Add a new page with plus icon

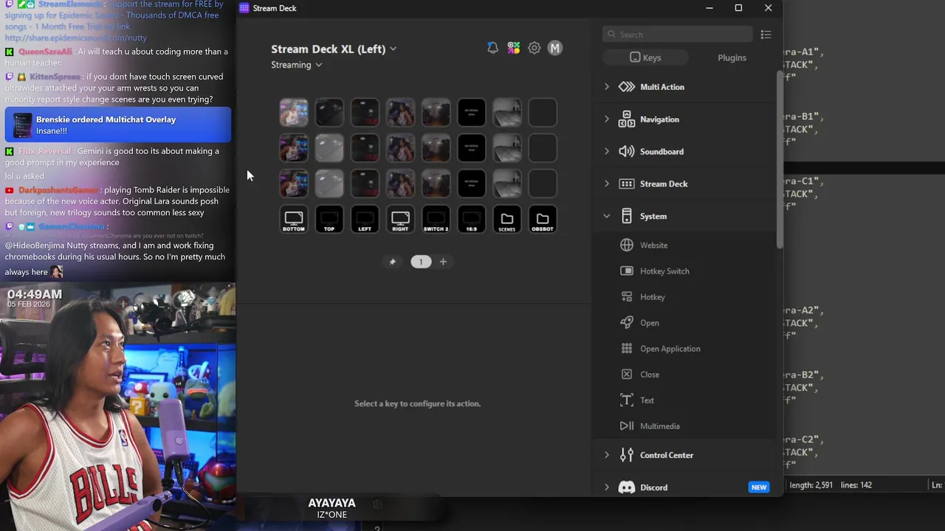443,262
